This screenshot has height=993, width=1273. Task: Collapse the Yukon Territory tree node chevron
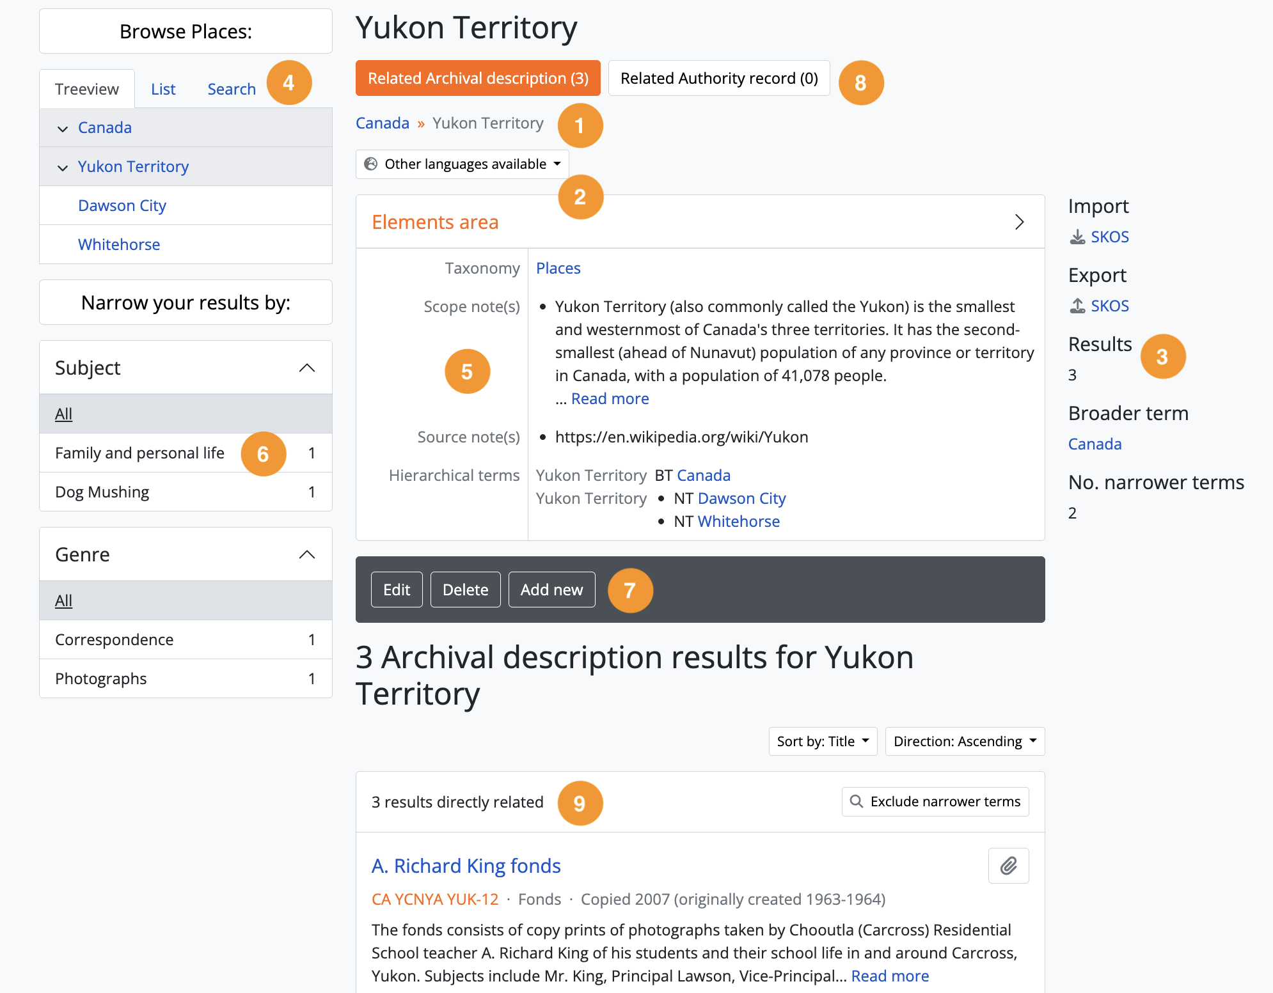point(63,168)
